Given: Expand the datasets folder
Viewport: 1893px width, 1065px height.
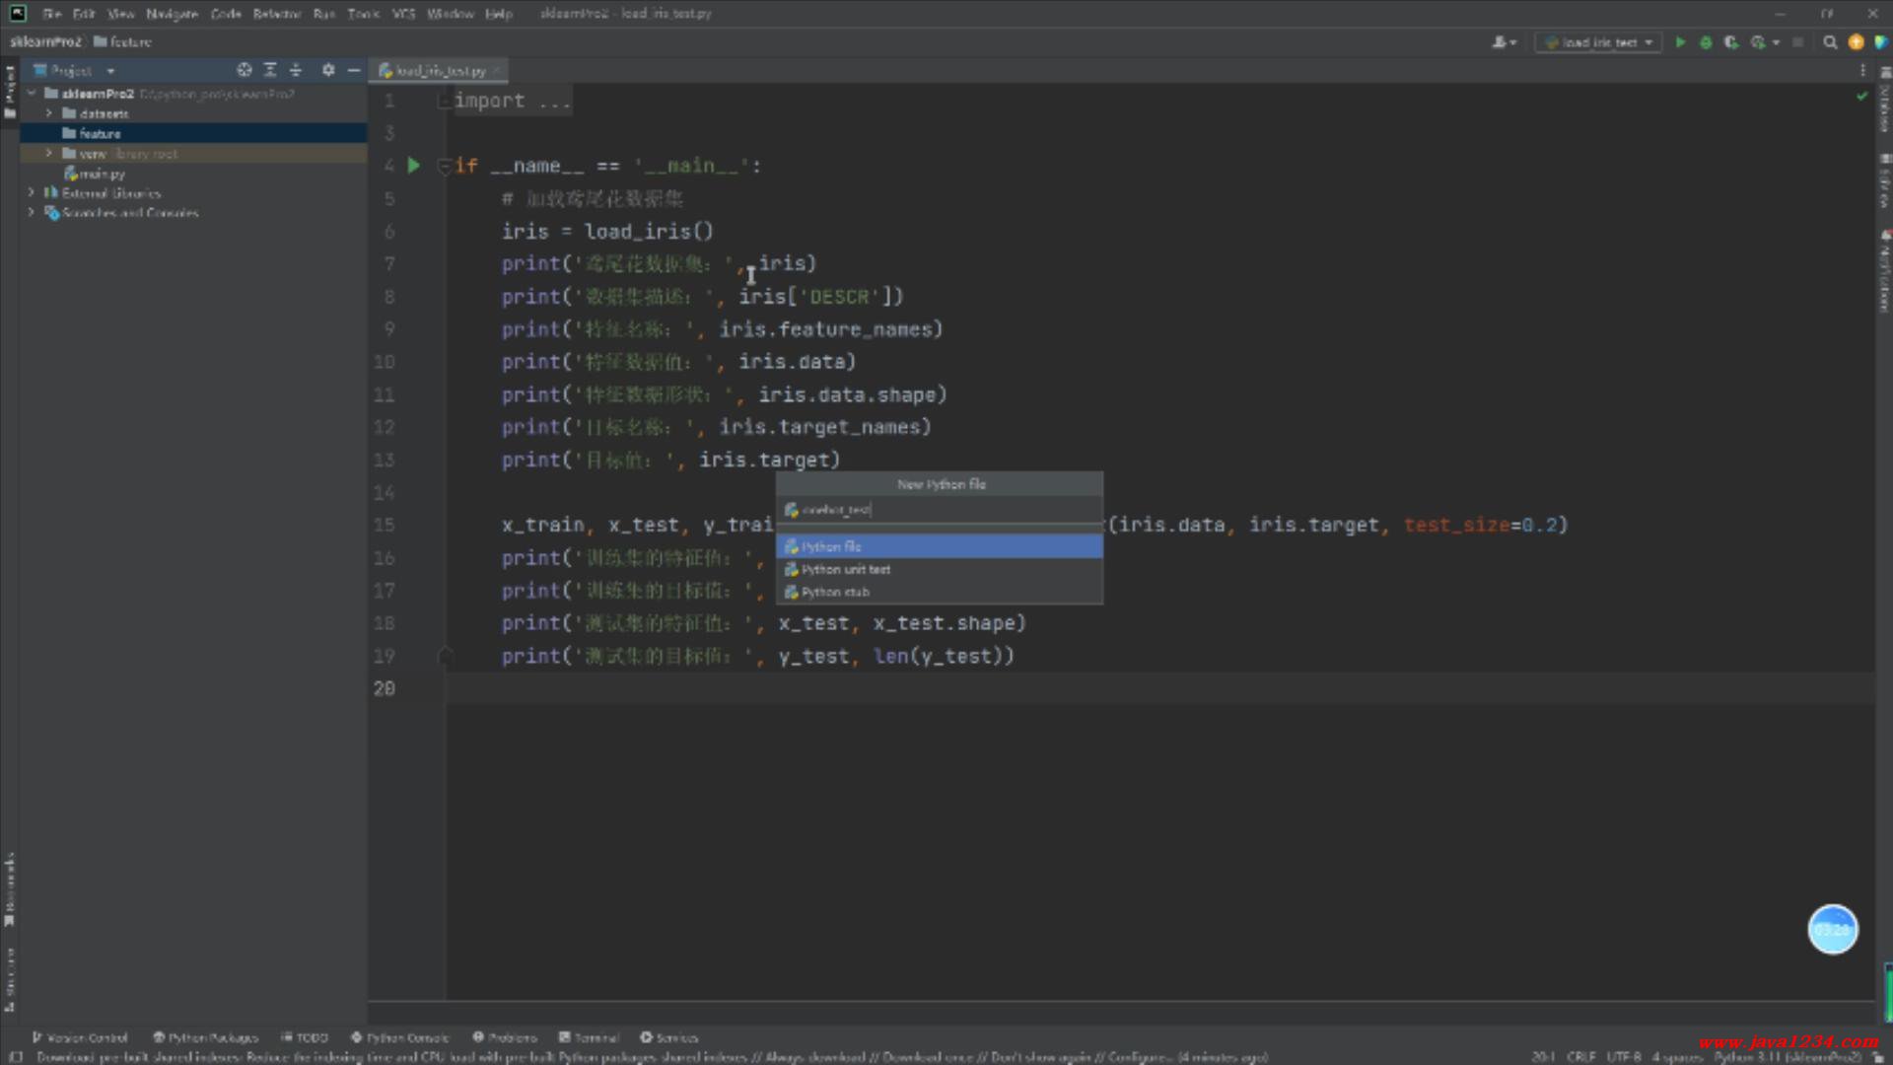Looking at the screenshot, I should [x=49, y=113].
